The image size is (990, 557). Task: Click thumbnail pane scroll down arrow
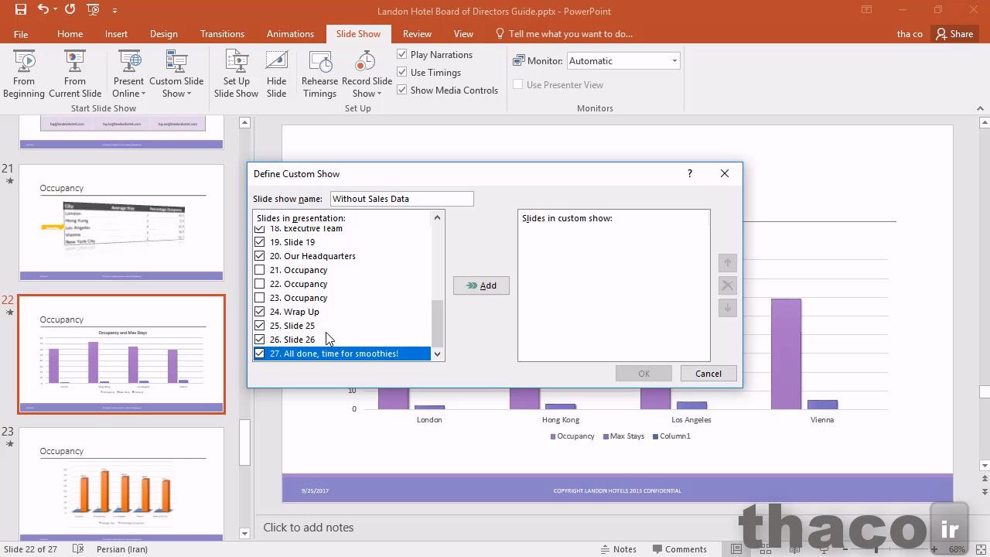pyautogui.click(x=244, y=534)
